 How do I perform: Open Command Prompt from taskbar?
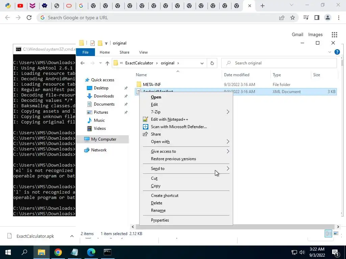[107, 252]
